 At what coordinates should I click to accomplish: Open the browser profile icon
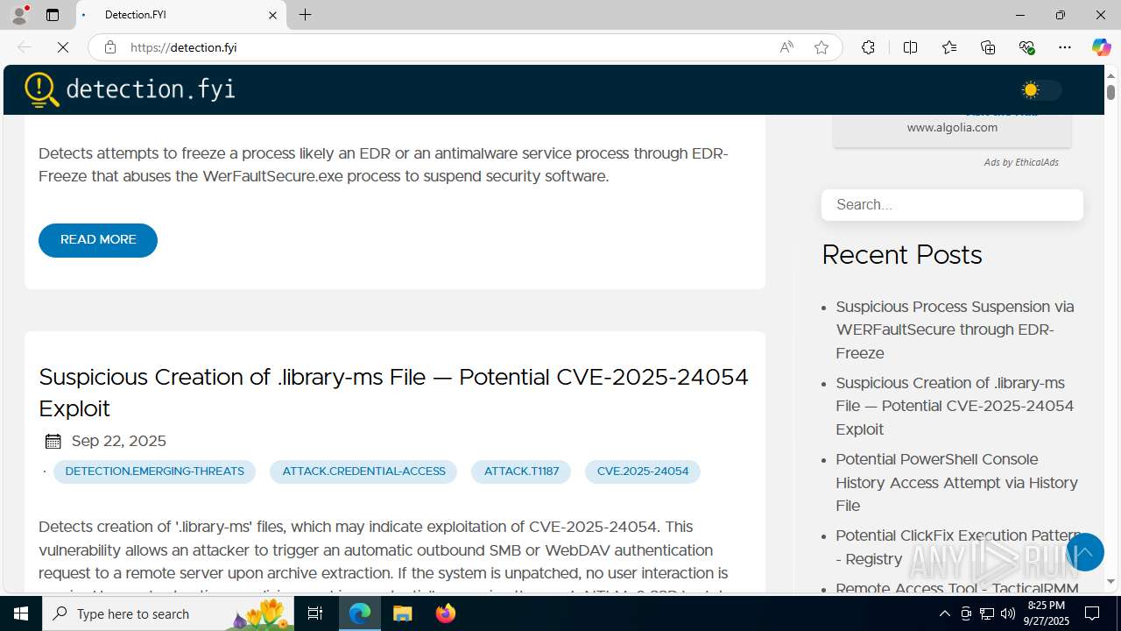click(x=19, y=15)
